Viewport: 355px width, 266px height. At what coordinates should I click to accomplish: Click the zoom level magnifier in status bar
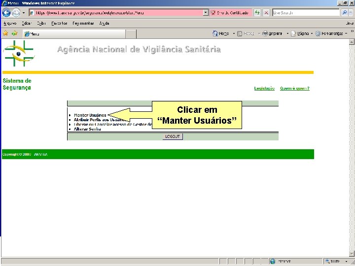[x=327, y=262]
